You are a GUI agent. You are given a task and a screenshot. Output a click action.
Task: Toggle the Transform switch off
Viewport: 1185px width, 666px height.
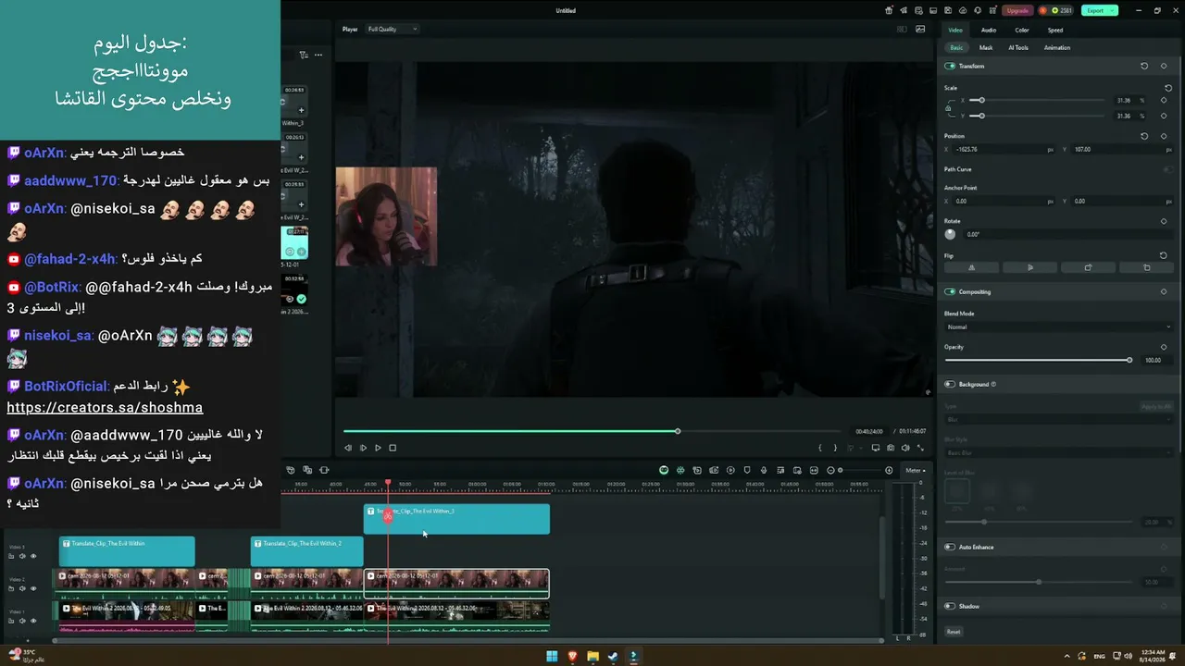tap(950, 66)
